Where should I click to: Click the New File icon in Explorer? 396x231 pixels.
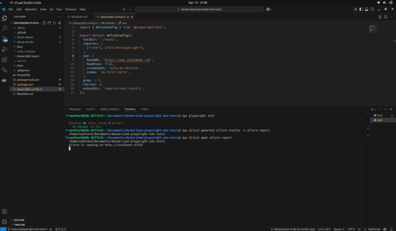(x=44, y=23)
